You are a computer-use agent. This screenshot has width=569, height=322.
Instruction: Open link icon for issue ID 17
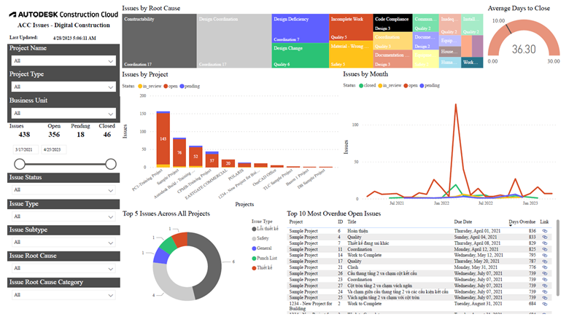click(545, 261)
